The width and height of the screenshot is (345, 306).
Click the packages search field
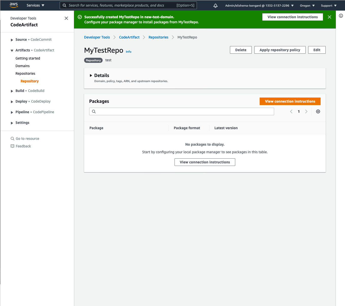[182, 111]
